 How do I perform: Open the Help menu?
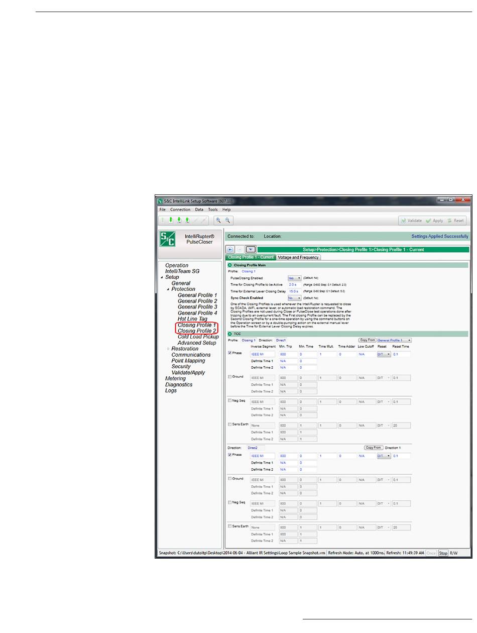tap(226, 209)
